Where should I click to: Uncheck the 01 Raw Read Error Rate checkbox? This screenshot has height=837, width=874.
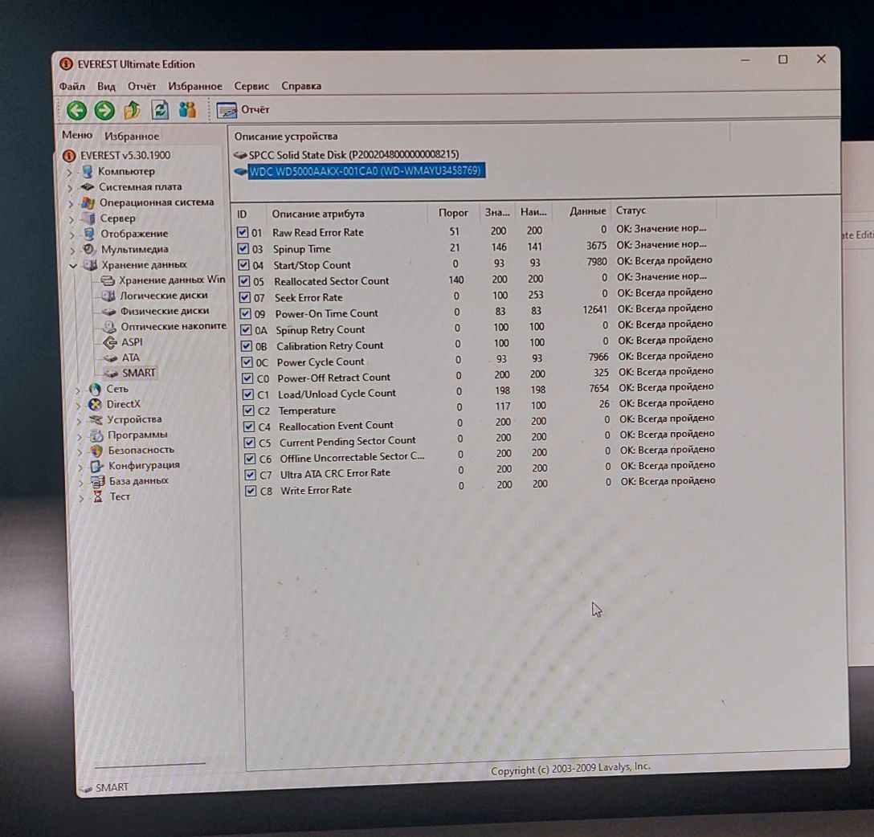243,232
